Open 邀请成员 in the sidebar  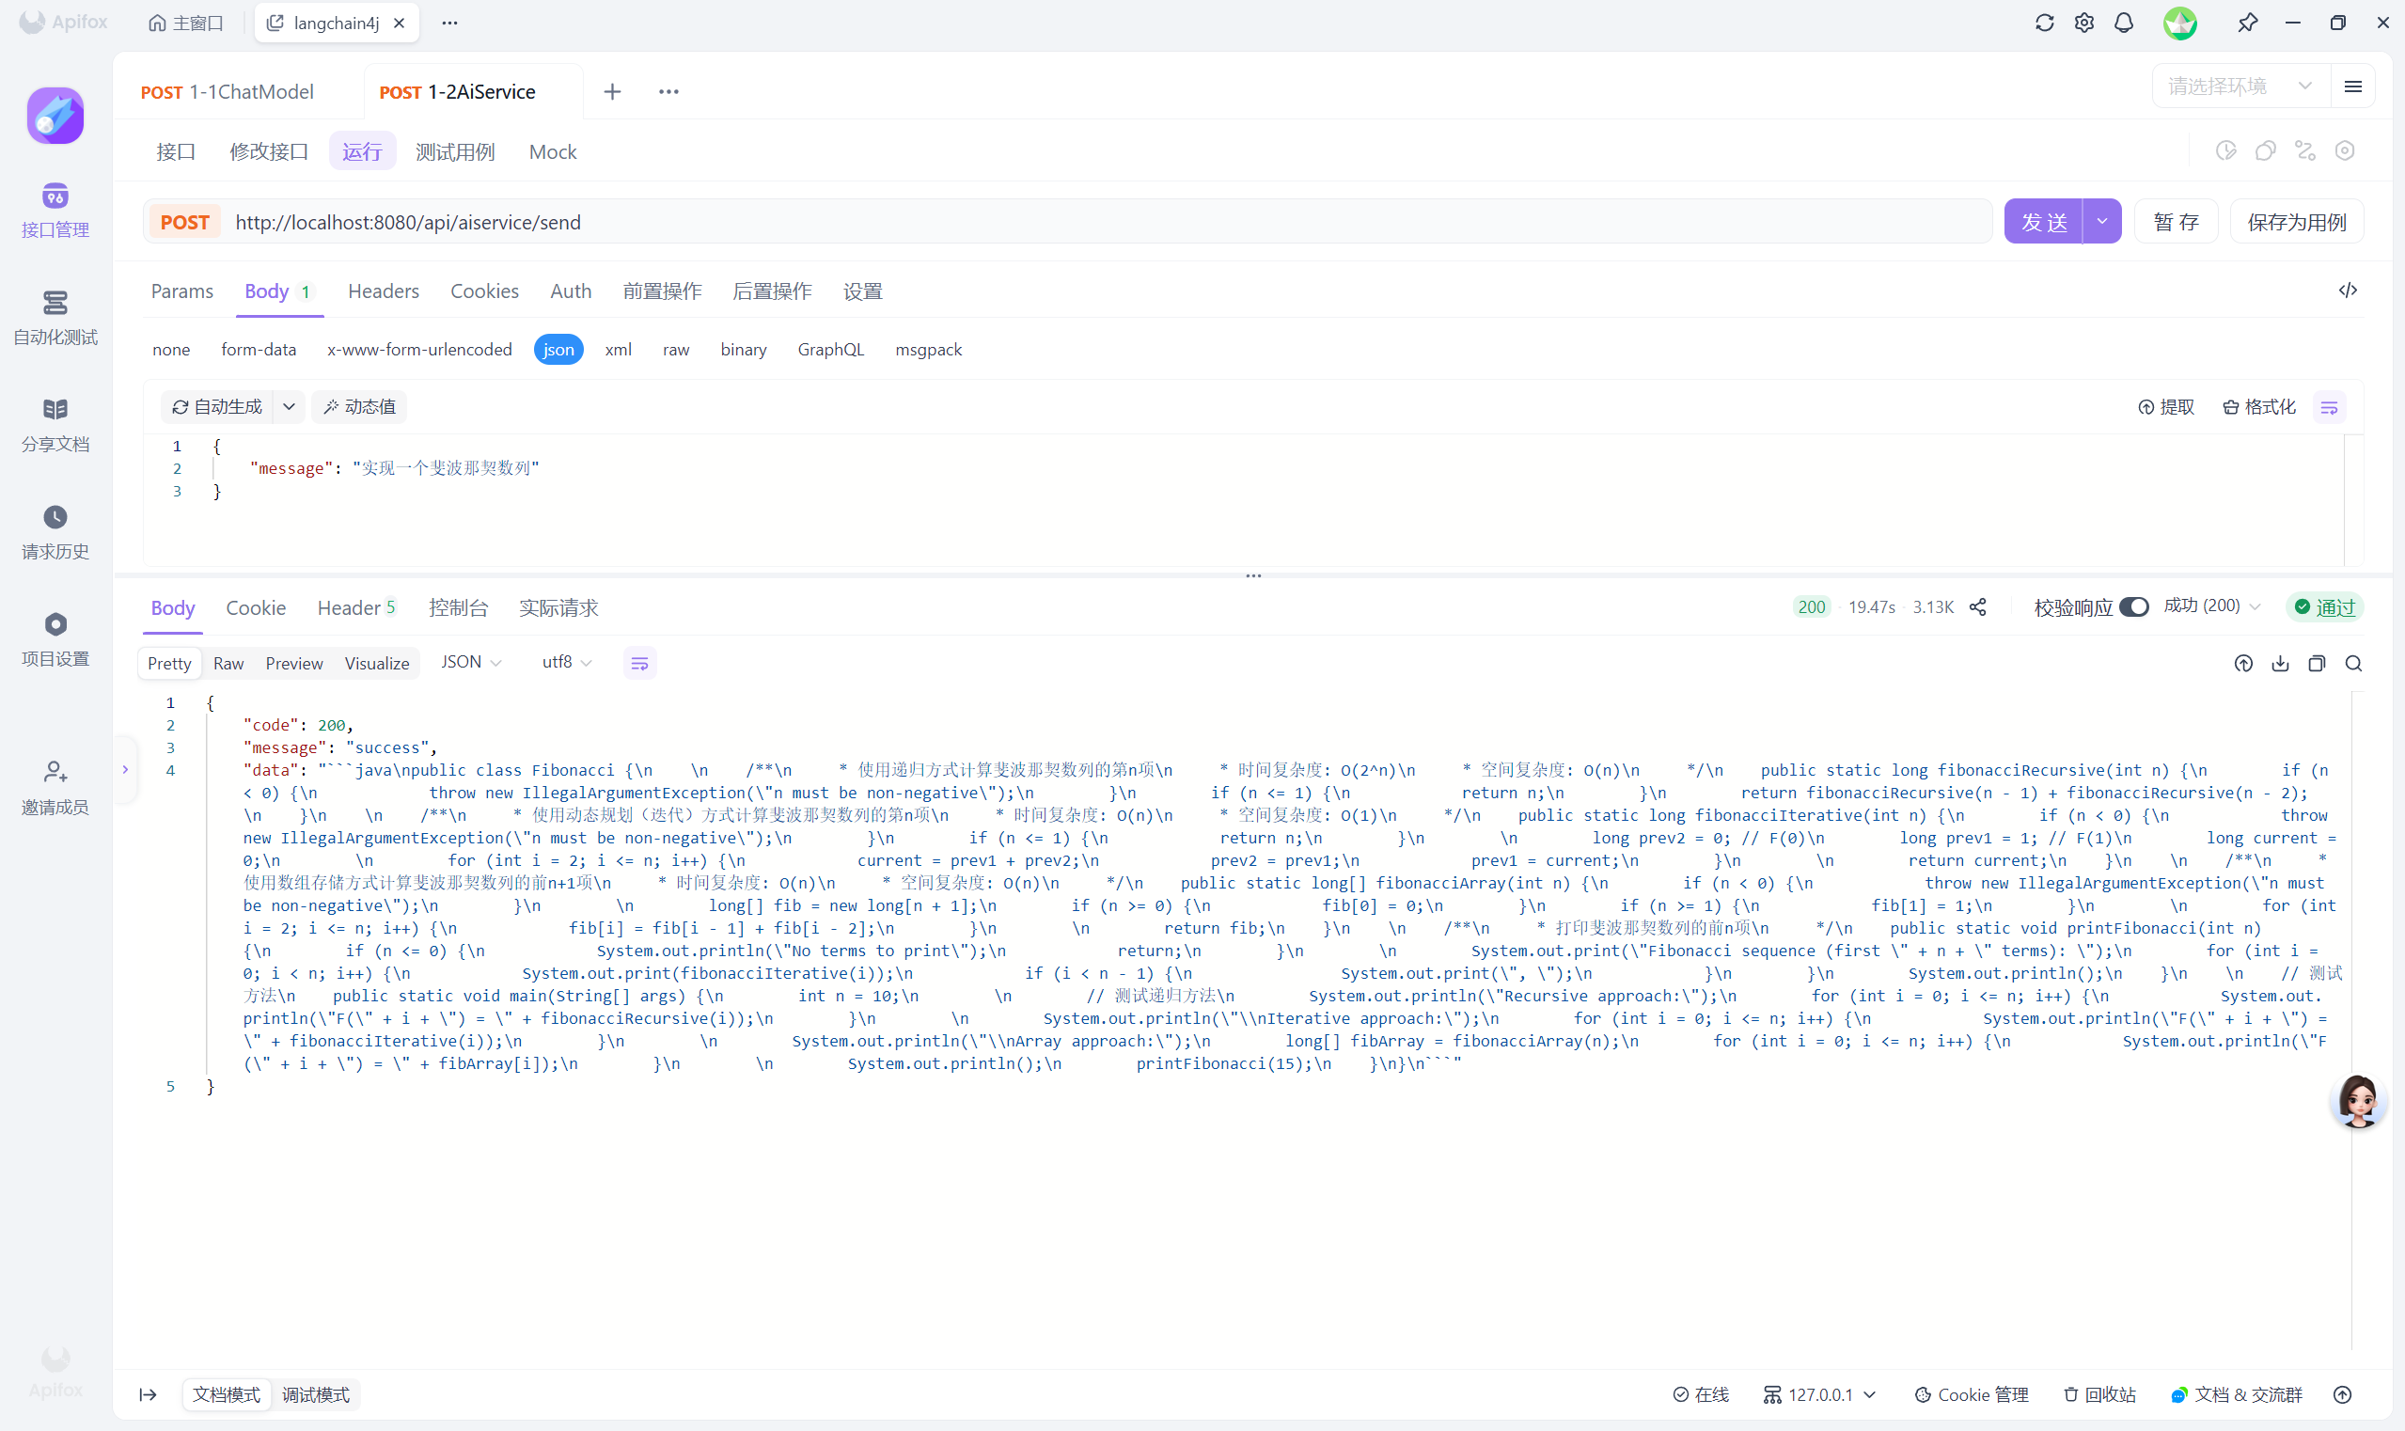[55, 787]
